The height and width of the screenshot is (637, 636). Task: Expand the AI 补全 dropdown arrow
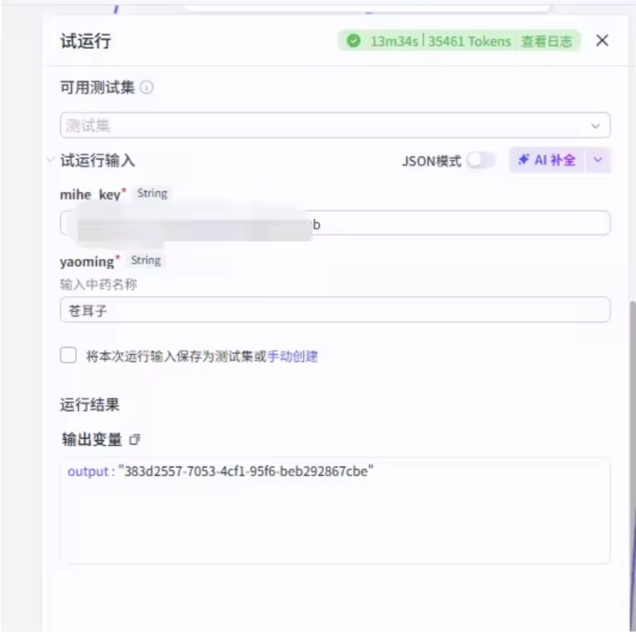click(x=597, y=160)
